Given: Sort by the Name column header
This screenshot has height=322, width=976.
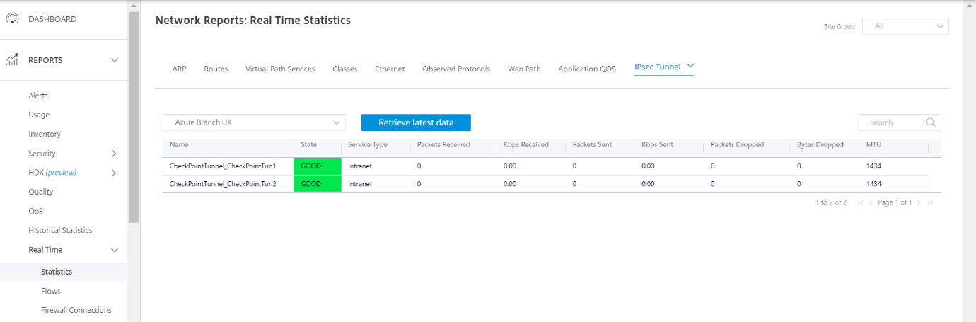Looking at the screenshot, I should (x=179, y=144).
